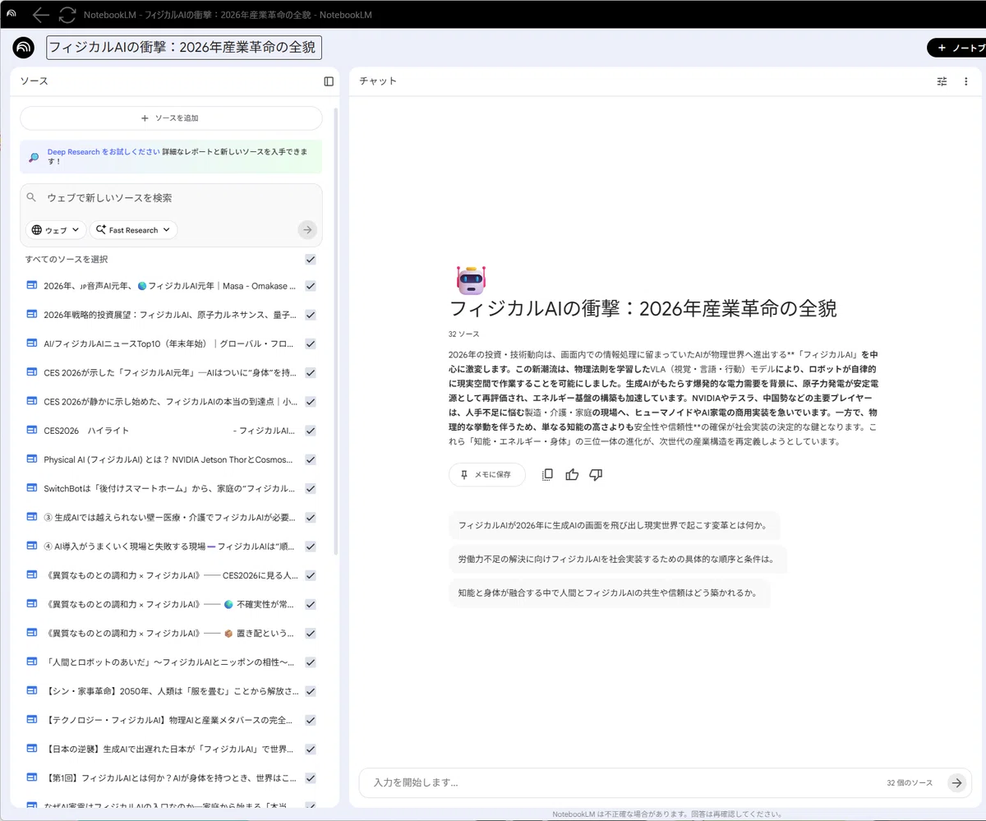This screenshot has height=821, width=986.
Task: Give thumbs down to the summary
Action: click(x=597, y=474)
